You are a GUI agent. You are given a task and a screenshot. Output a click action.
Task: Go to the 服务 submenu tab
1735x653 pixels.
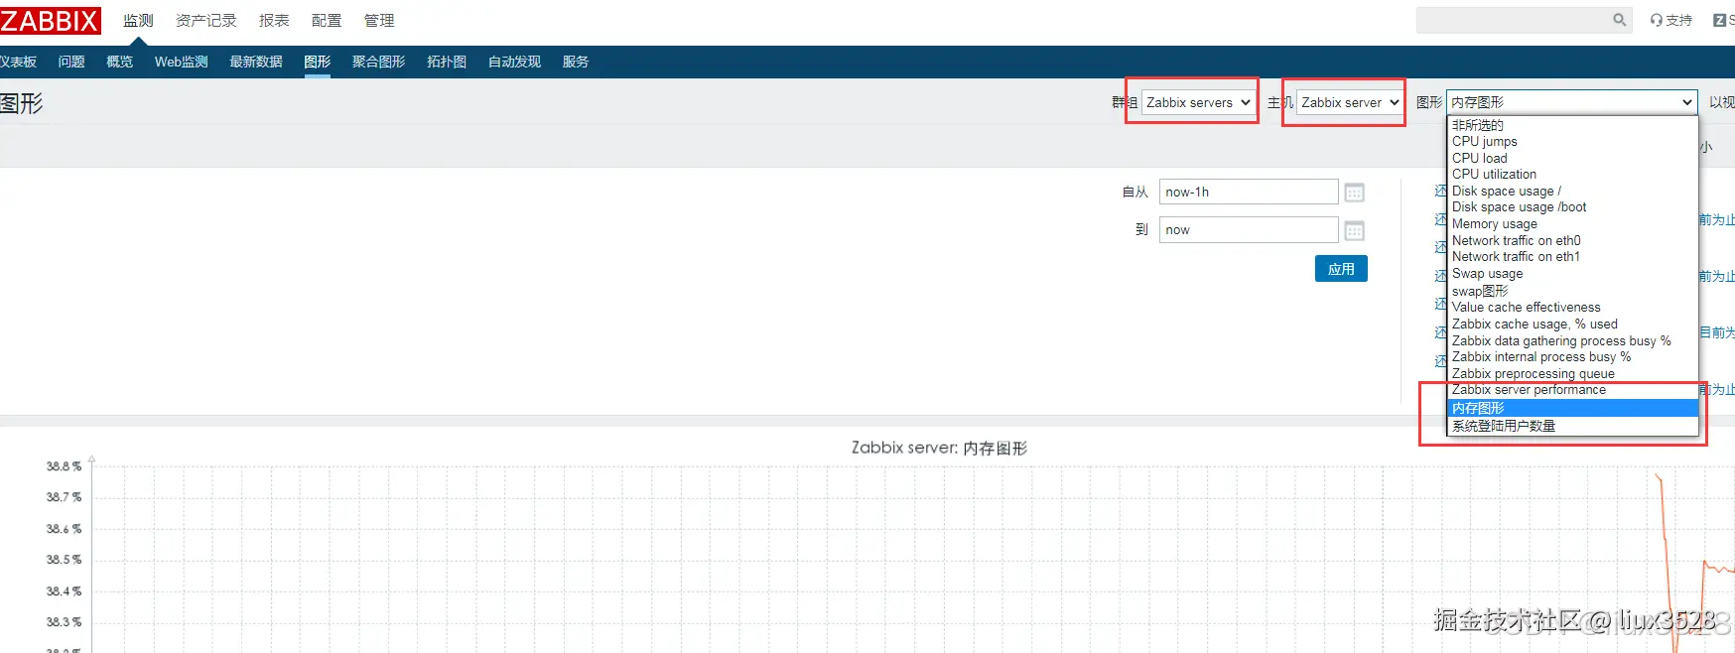tap(576, 62)
